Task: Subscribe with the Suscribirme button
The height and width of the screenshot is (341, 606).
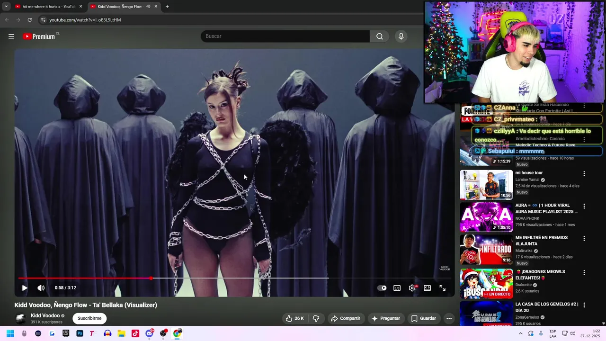Action: tap(89, 318)
